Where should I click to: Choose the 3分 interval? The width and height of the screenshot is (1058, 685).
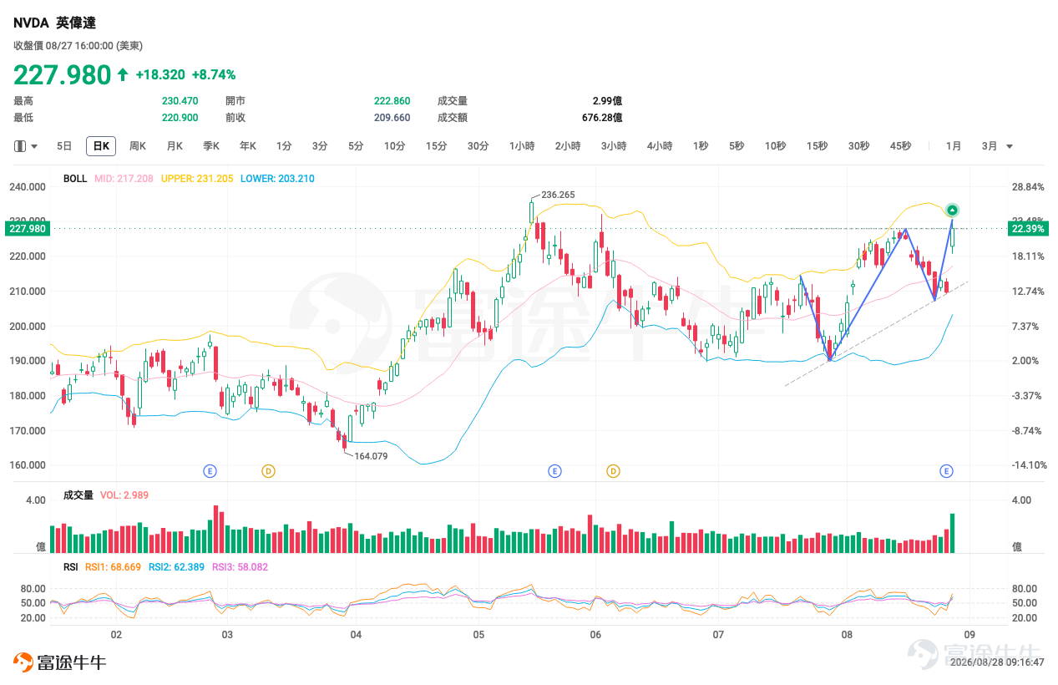pos(320,146)
